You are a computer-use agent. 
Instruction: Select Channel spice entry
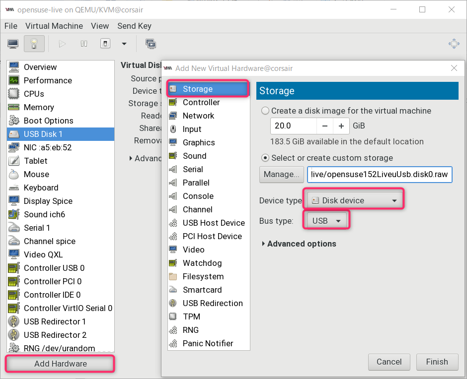click(x=61, y=241)
